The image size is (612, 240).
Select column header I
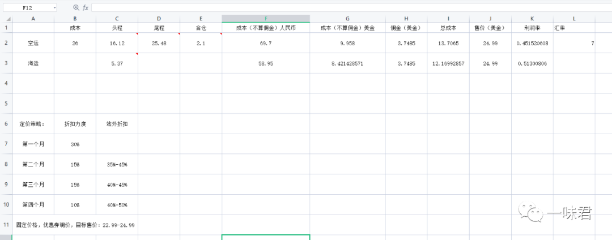(448, 19)
